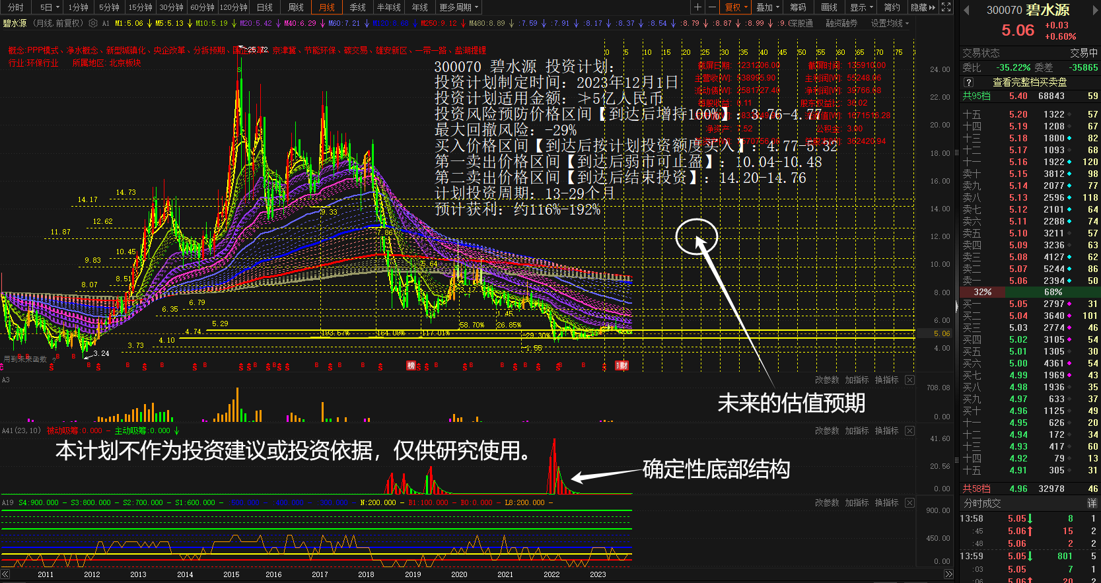1101x583 pixels.
Task: Open 设置均线 dropdown
Action: (x=889, y=23)
